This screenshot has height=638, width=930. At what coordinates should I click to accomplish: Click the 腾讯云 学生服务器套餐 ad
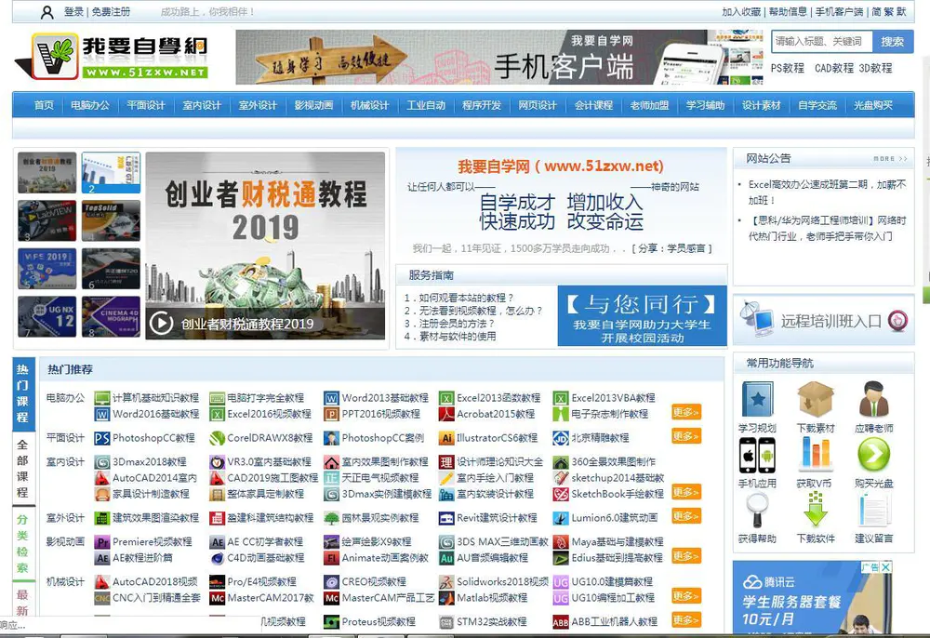point(812,597)
